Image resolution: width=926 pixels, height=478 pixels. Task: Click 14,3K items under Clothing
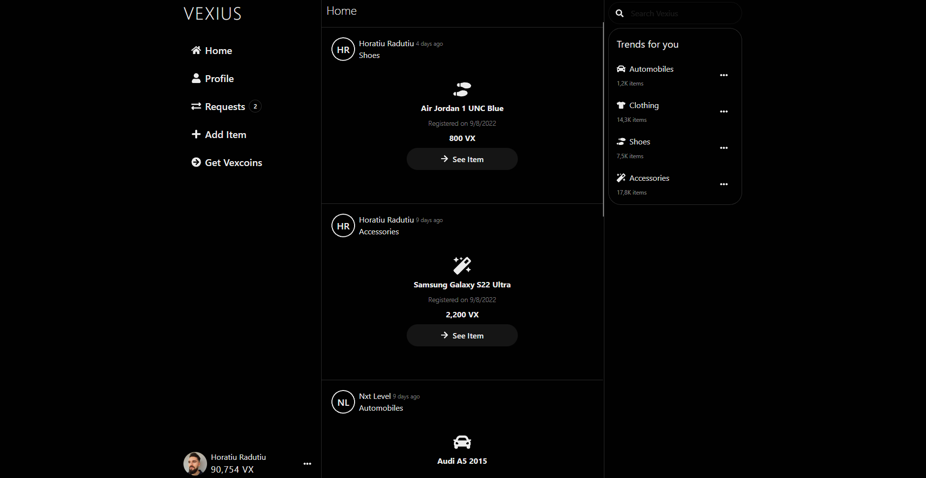coord(631,120)
